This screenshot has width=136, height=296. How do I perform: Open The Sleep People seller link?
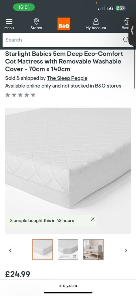click(x=67, y=78)
